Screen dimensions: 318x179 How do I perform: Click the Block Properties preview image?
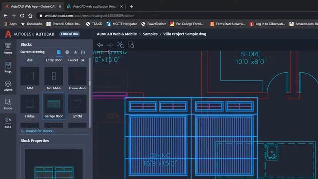54,164
